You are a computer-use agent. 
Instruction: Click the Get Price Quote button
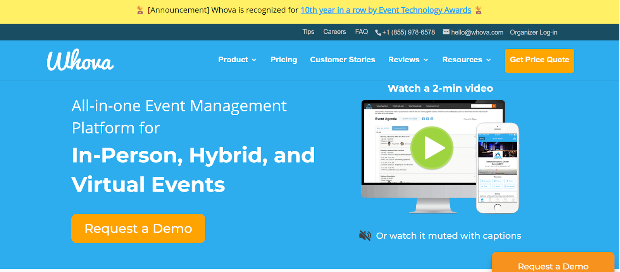click(x=539, y=60)
